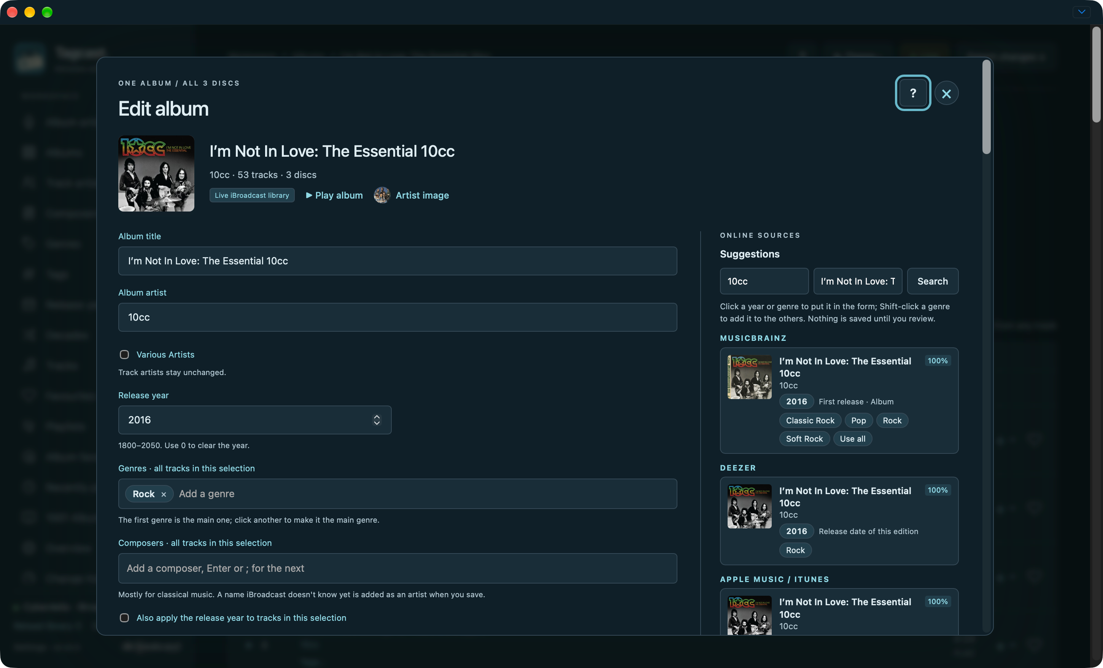Click 'Track artists stay unchanged.' hint
The image size is (1103, 668).
tap(172, 372)
